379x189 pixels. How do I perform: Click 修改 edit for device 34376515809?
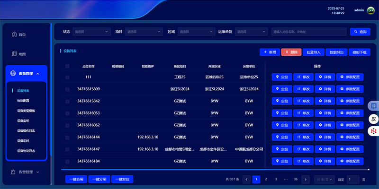303,89
